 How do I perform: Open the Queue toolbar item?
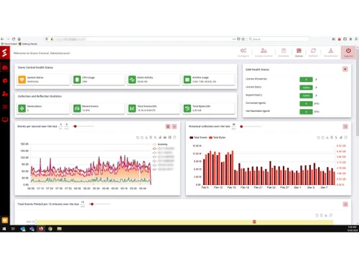299,52
